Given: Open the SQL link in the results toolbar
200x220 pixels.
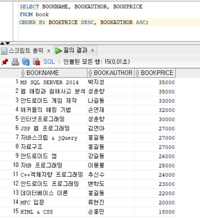Looking at the screenshot, I should 49,62.
